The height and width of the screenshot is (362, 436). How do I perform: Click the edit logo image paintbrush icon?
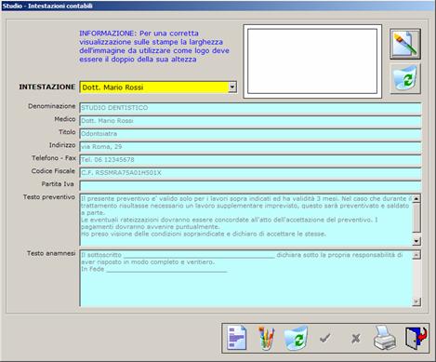[405, 44]
